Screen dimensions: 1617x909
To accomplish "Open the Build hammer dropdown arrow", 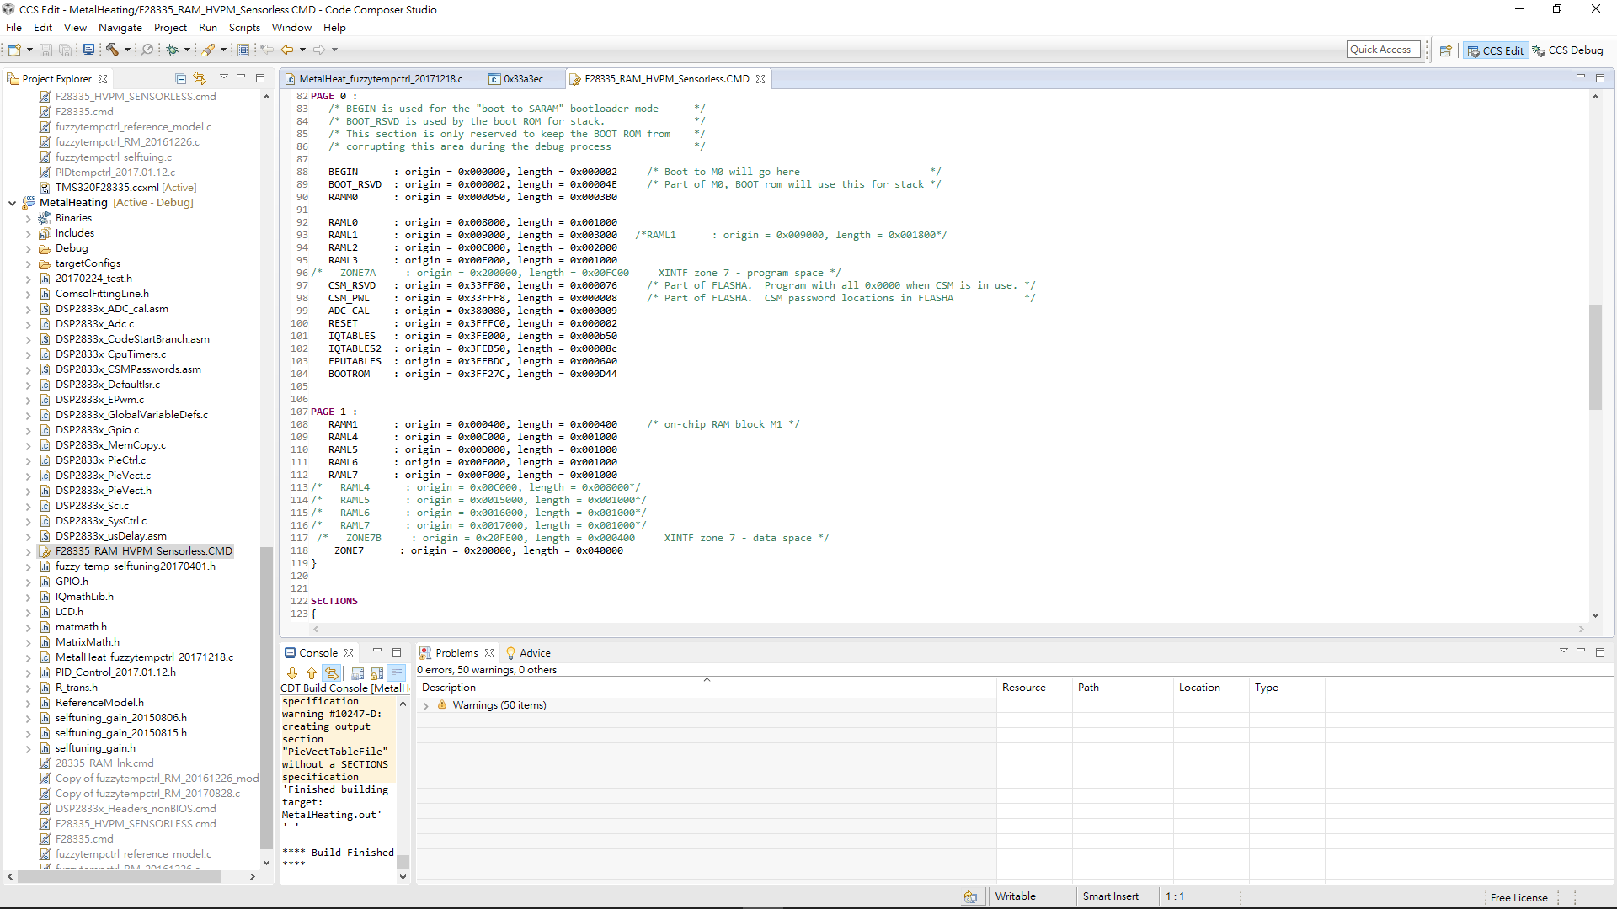I will [127, 50].
